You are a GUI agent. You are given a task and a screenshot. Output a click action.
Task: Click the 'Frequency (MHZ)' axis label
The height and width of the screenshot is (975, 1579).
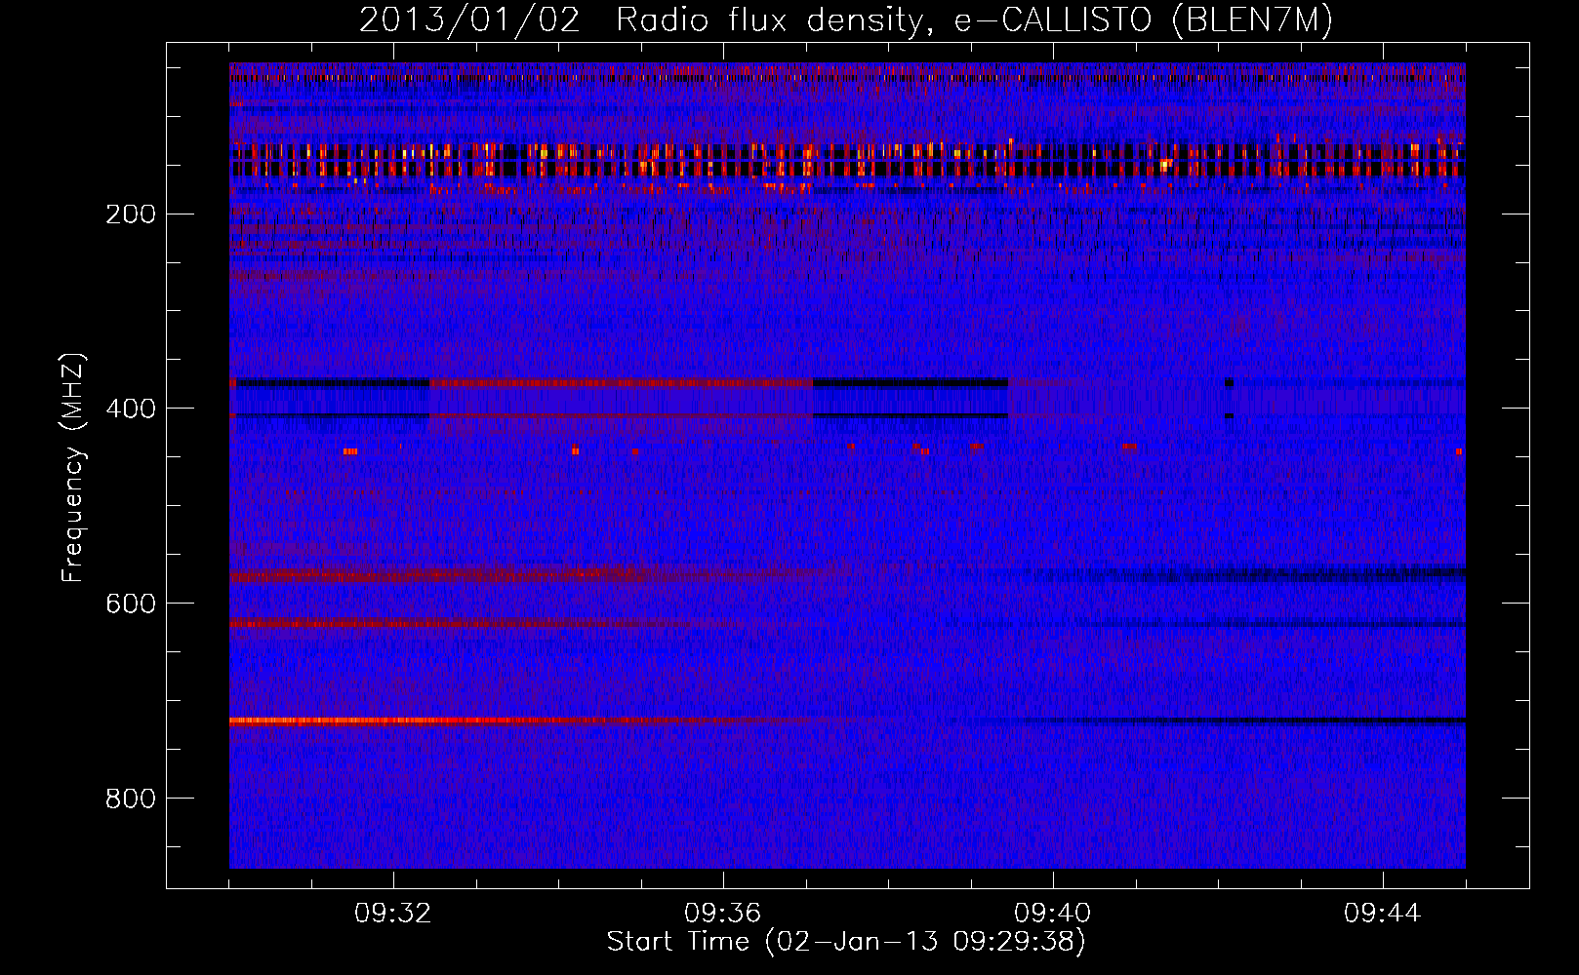coord(73,467)
